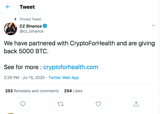Click the share upload icon
The image size is (160, 114).
[x=136, y=104]
